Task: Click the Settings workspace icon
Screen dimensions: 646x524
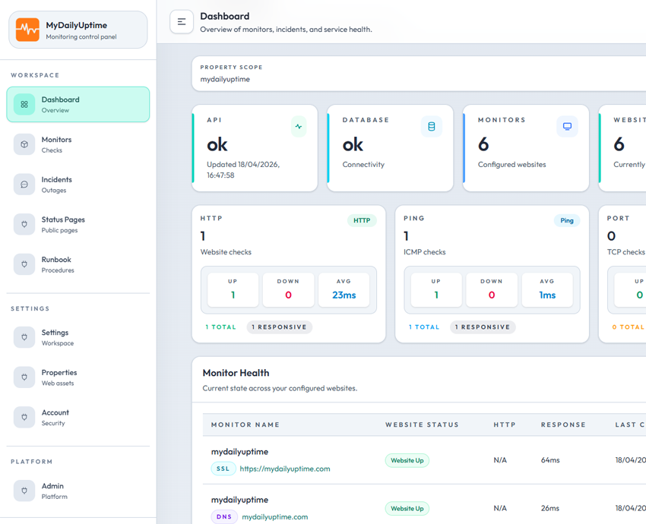Action: (24, 337)
